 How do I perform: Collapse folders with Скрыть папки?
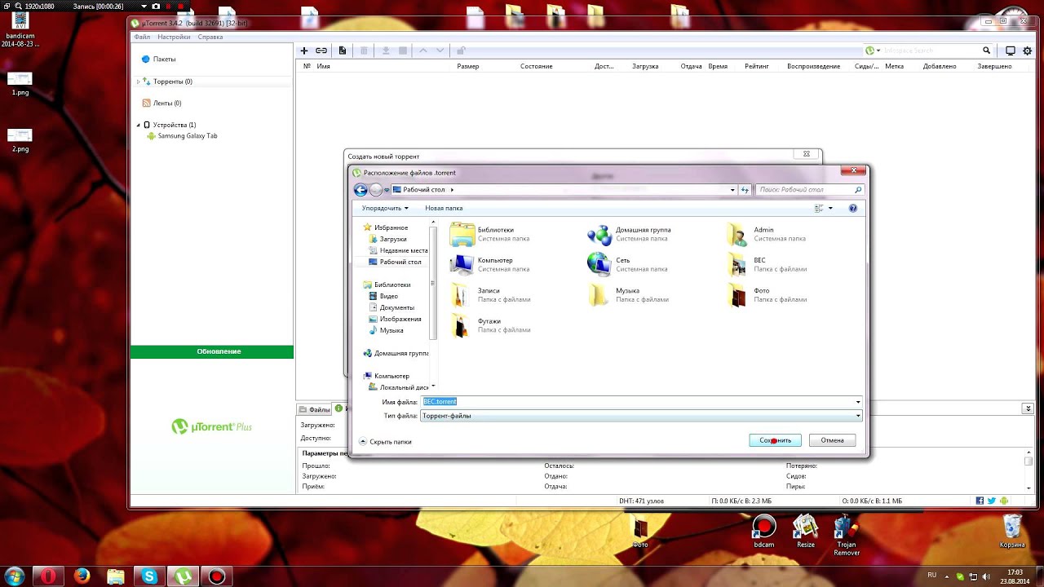385,442
